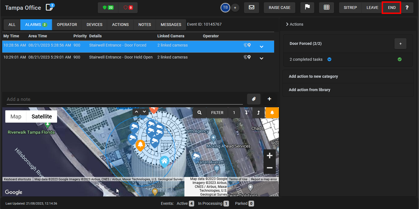Click location pin icon in Door Forced row
Viewport: 419px width, 209px height.
(x=249, y=45)
